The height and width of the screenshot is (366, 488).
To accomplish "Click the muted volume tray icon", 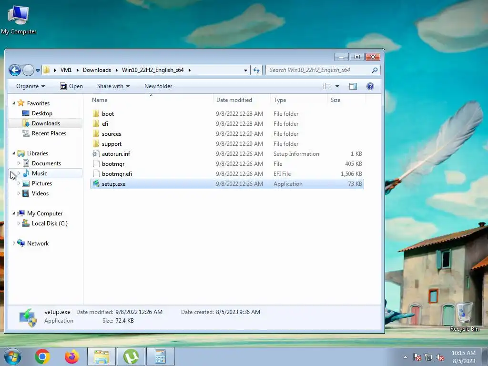I will tap(440, 357).
